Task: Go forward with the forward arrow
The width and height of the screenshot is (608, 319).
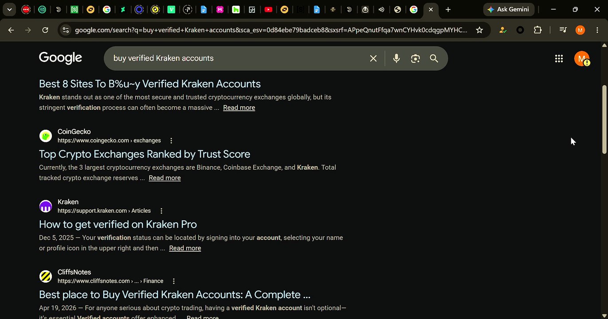Action: click(28, 30)
